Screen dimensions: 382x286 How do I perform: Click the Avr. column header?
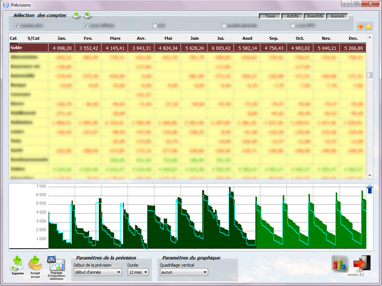141,38
